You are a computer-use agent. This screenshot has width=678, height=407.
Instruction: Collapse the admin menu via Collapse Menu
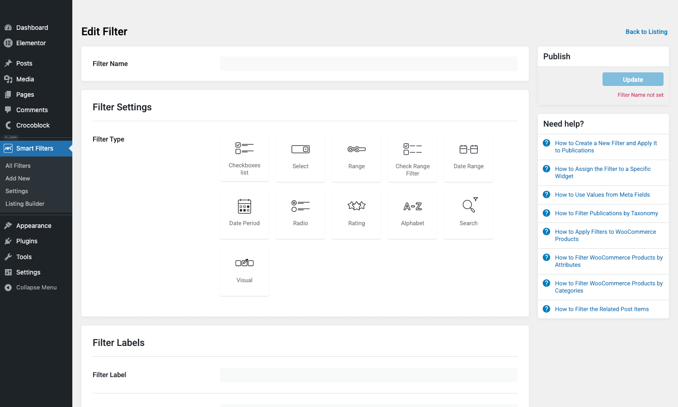click(x=36, y=288)
